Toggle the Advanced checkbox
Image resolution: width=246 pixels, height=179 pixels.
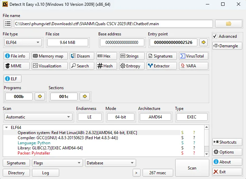pyautogui.click(x=215, y=36)
